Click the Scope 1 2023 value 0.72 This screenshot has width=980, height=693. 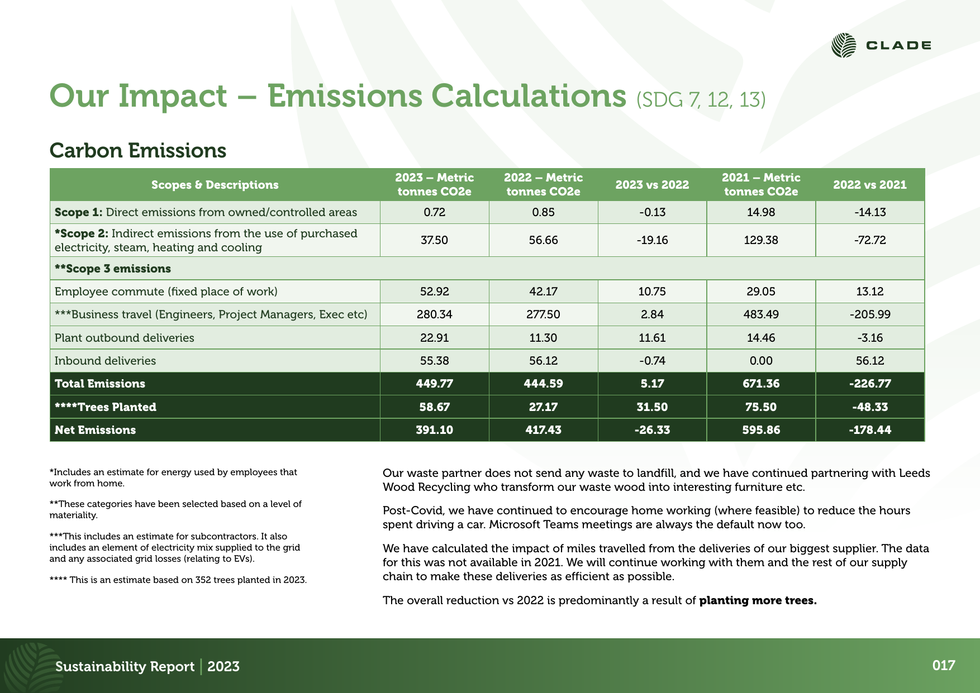[434, 212]
